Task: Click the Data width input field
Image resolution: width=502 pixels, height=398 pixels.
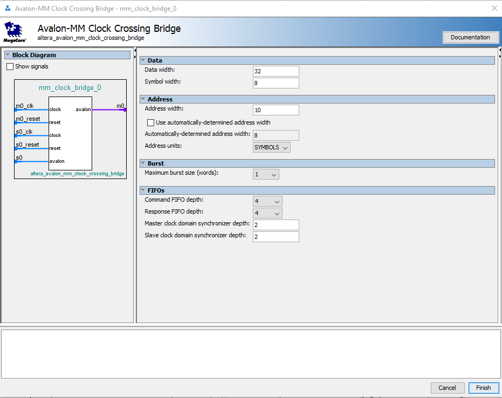Action: pyautogui.click(x=276, y=71)
